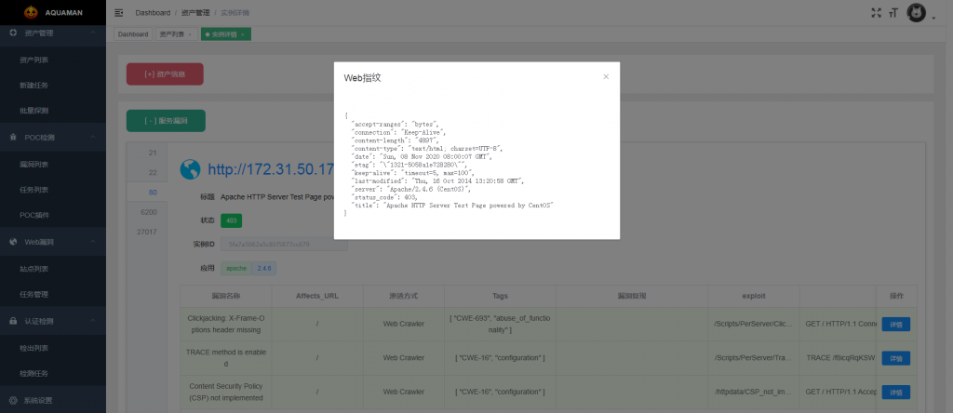Click the 实例ID input field
Viewport: 953px width, 413px height.
(x=284, y=244)
